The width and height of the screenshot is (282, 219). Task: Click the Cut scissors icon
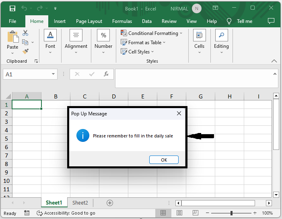25,33
